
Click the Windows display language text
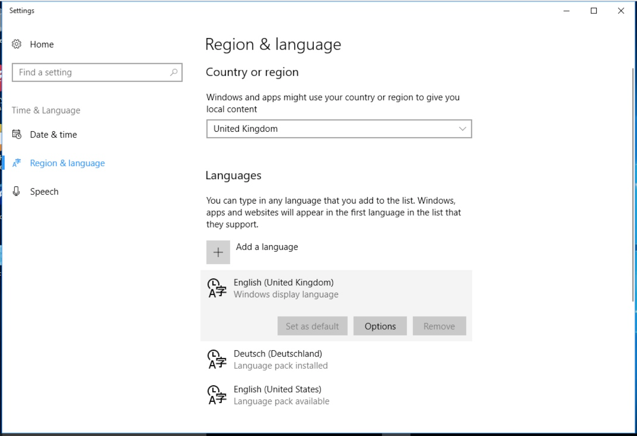pyautogui.click(x=286, y=294)
